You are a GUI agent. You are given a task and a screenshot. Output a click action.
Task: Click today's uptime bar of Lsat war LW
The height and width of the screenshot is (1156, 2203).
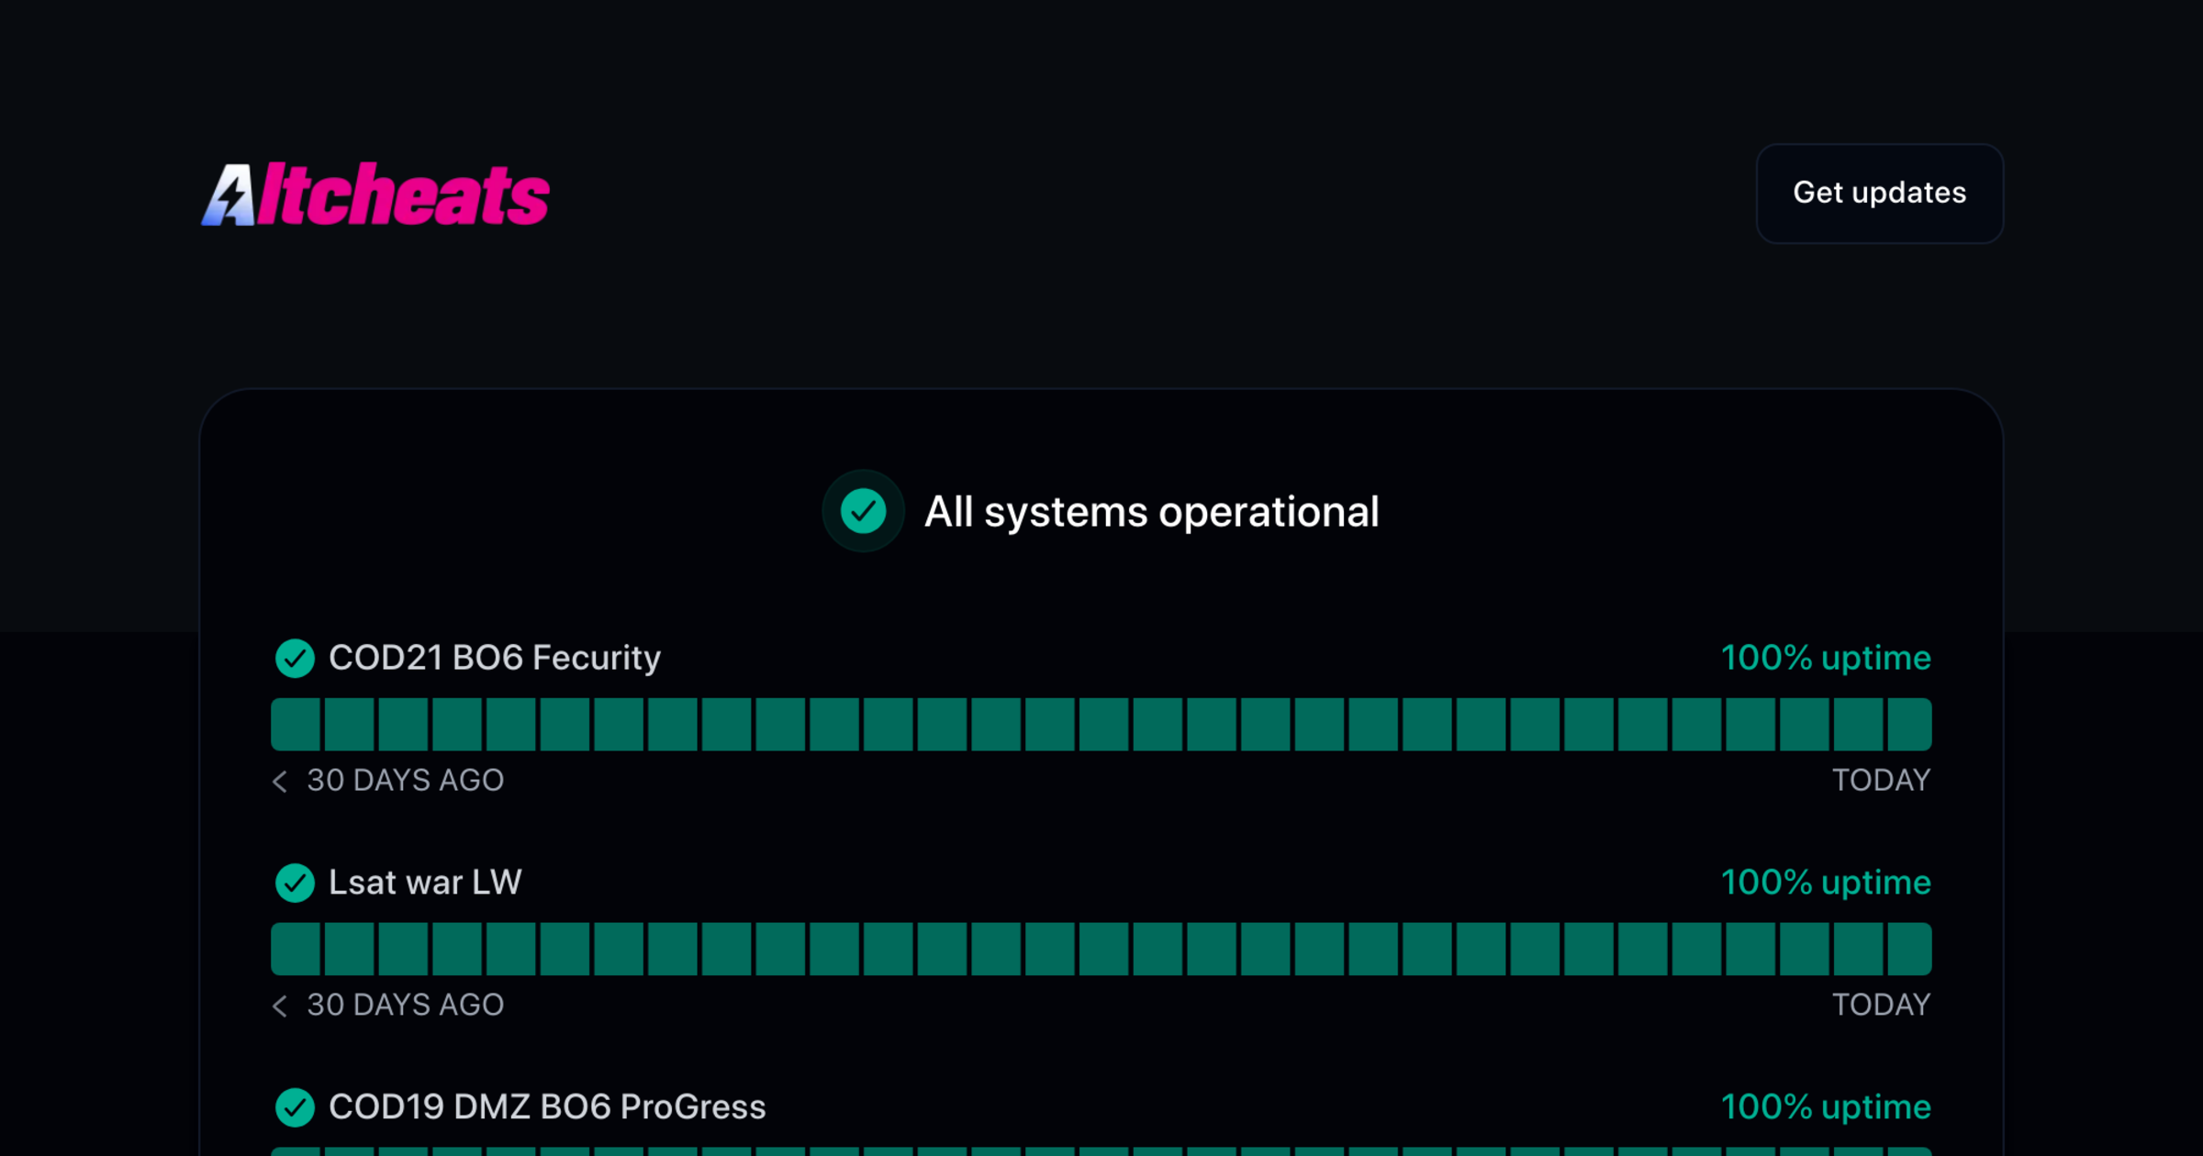point(1909,949)
